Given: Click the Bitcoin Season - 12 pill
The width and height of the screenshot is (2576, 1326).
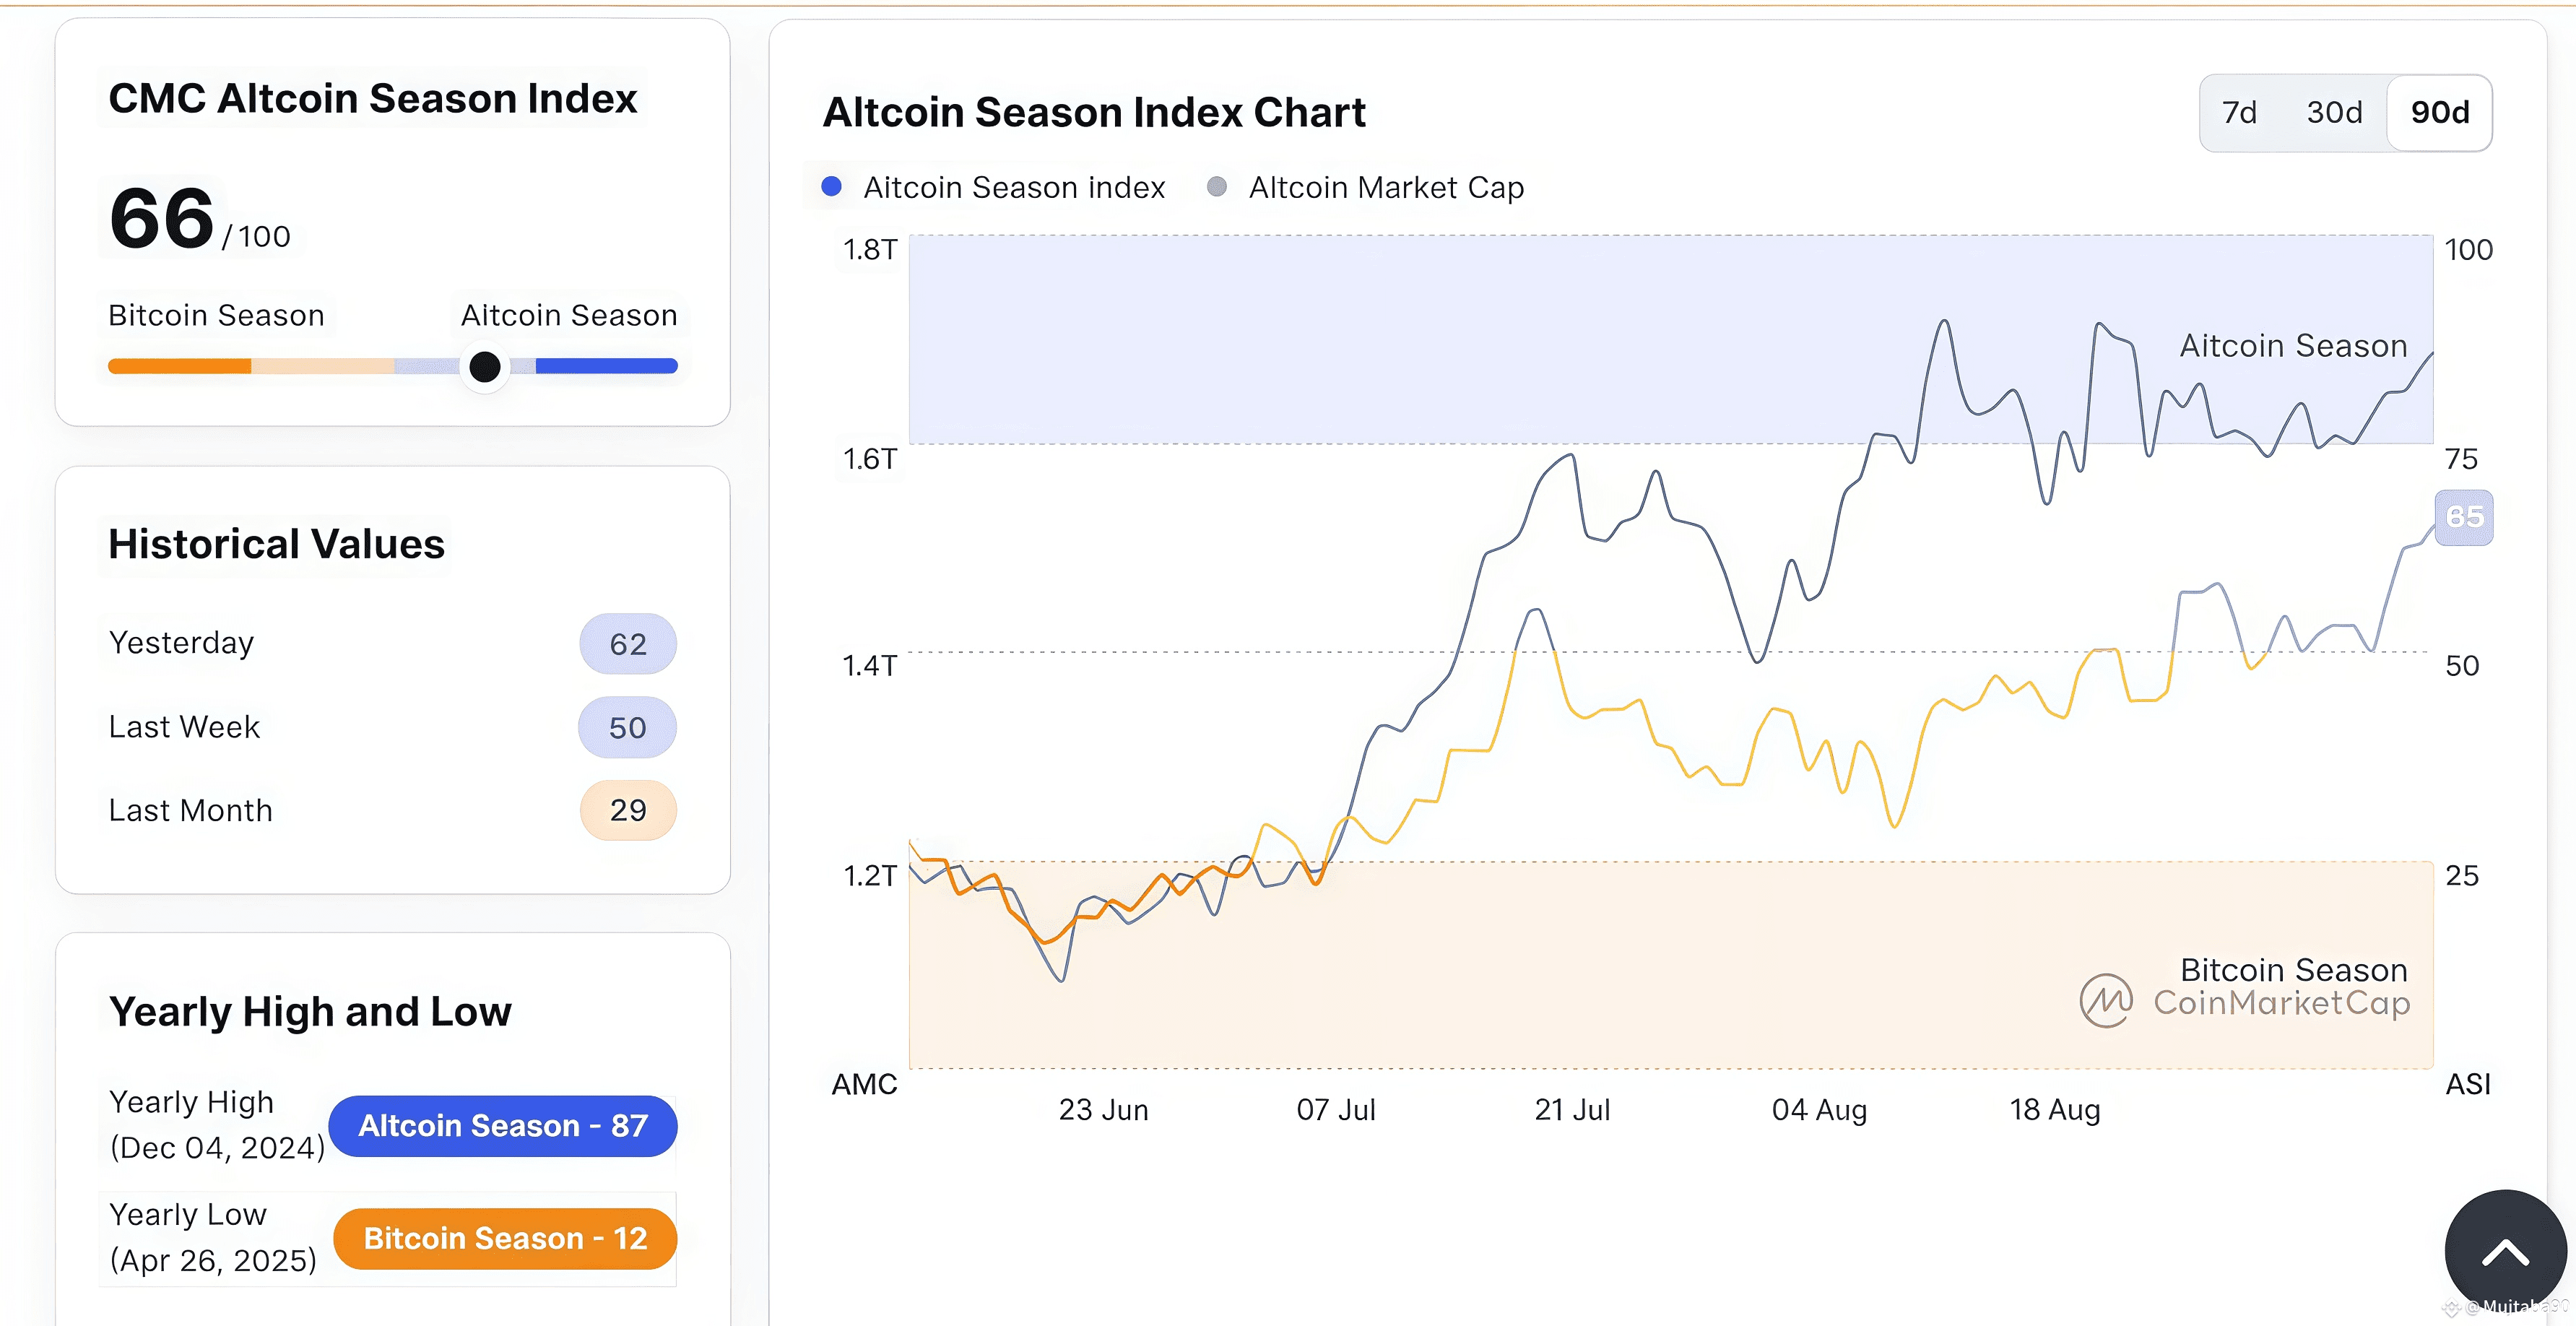Looking at the screenshot, I should pos(505,1239).
